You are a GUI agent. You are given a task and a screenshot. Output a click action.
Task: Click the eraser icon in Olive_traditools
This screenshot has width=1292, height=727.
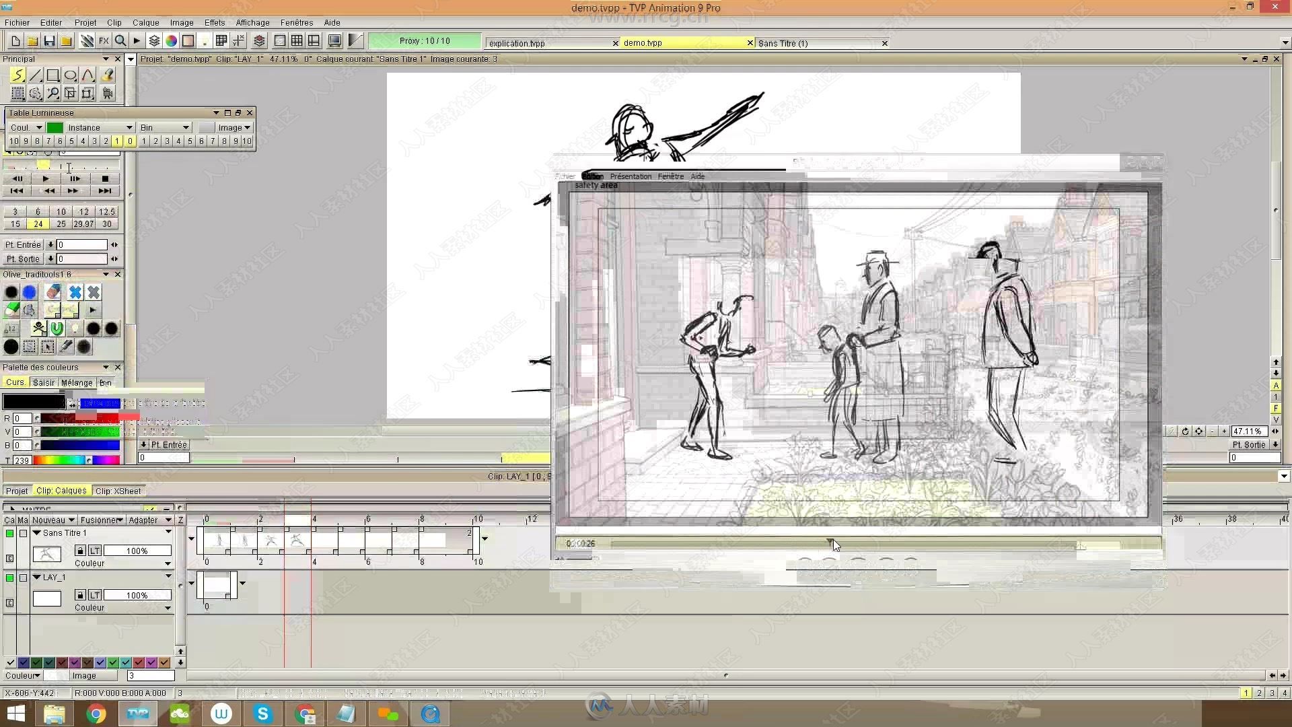click(x=53, y=292)
